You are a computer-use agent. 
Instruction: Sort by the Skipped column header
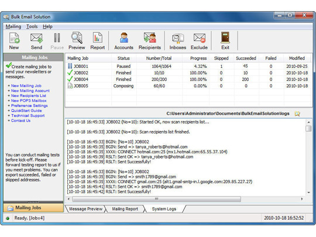[x=221, y=59]
